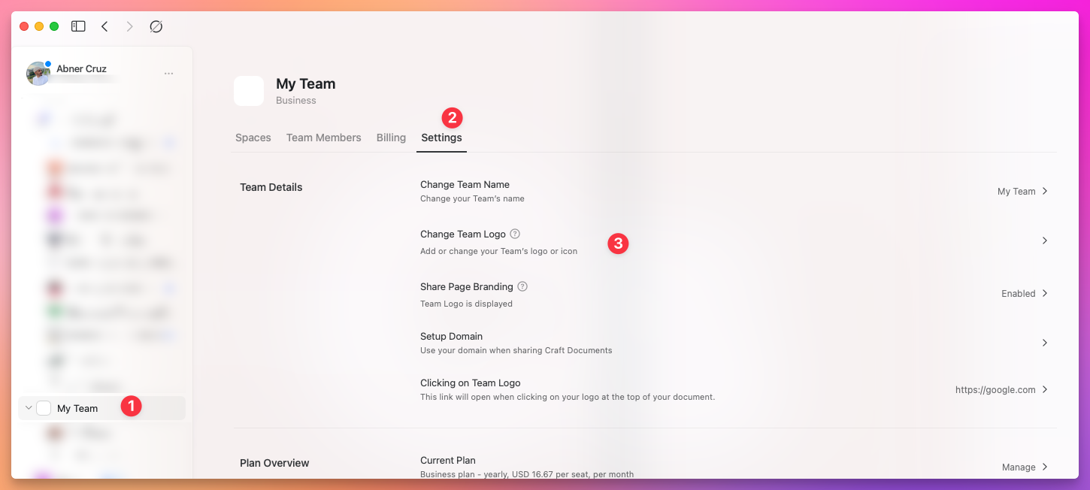The height and width of the screenshot is (490, 1090).
Task: Click the My Team icon square in sidebar
Action: coord(44,408)
